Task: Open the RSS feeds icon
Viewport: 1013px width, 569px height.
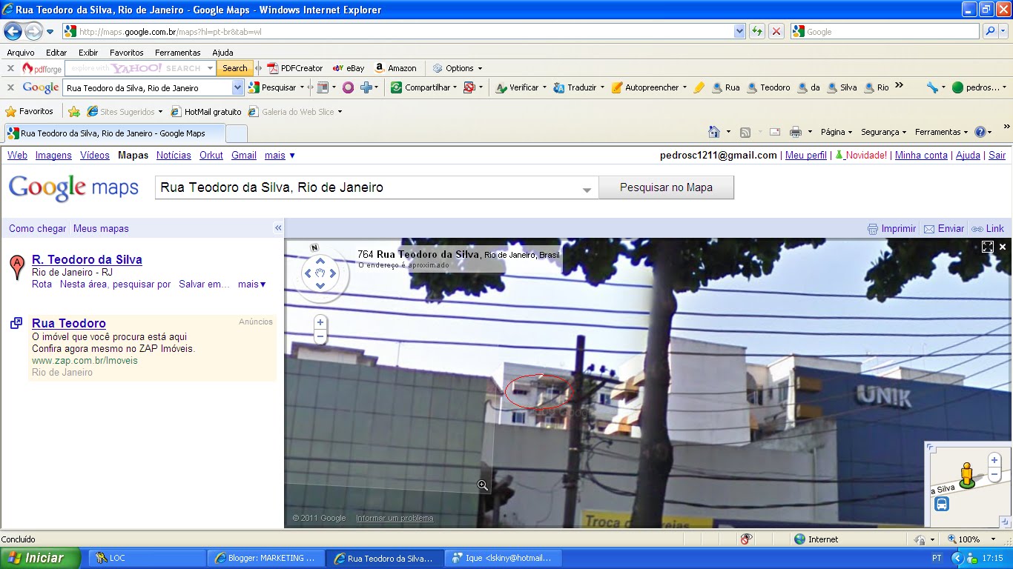Action: (x=744, y=131)
